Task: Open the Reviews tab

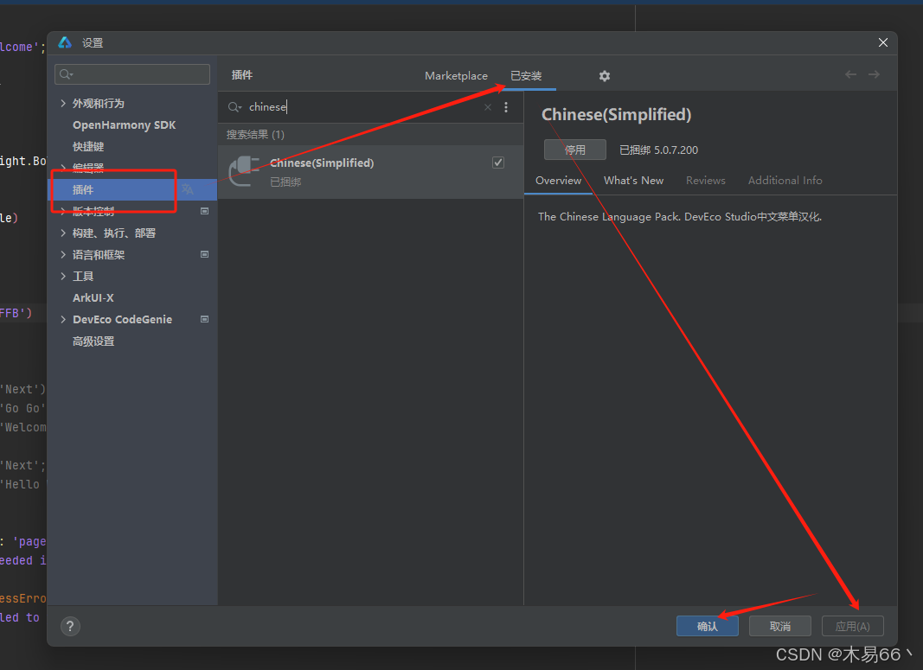Action: click(705, 181)
